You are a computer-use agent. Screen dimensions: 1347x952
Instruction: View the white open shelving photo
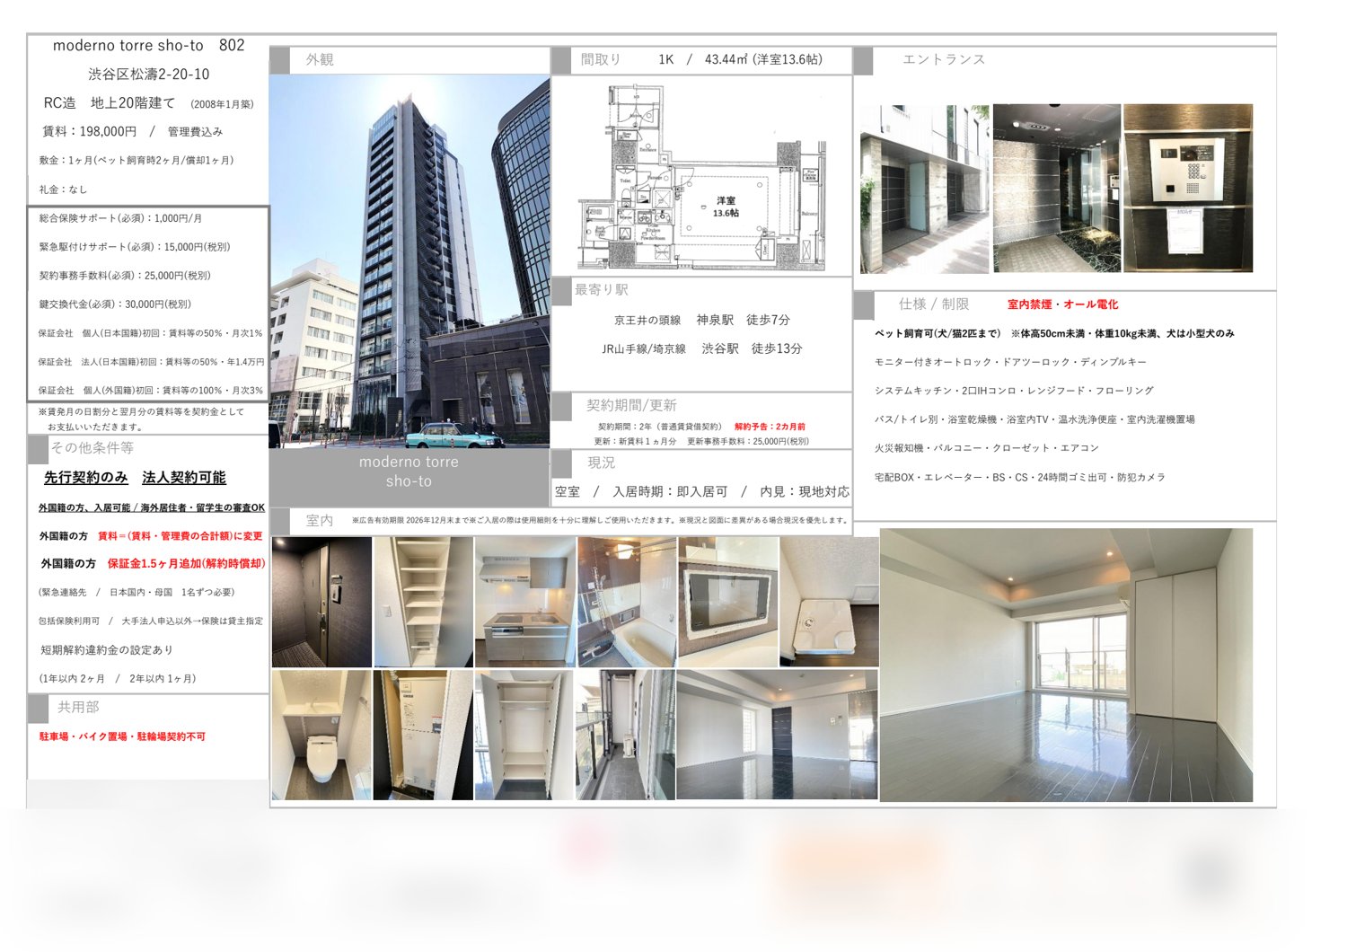423,602
